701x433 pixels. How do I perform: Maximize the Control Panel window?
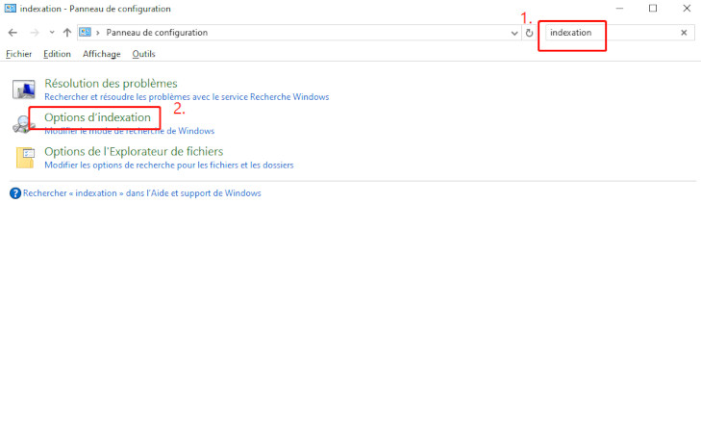653,9
